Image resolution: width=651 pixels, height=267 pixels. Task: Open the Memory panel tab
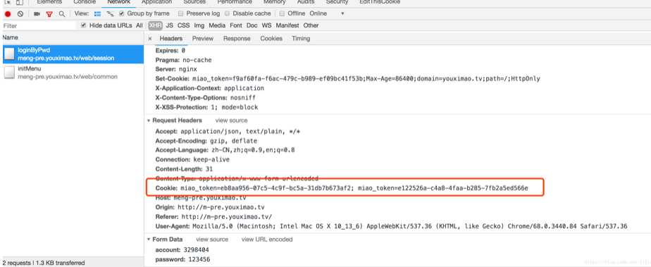click(275, 2)
